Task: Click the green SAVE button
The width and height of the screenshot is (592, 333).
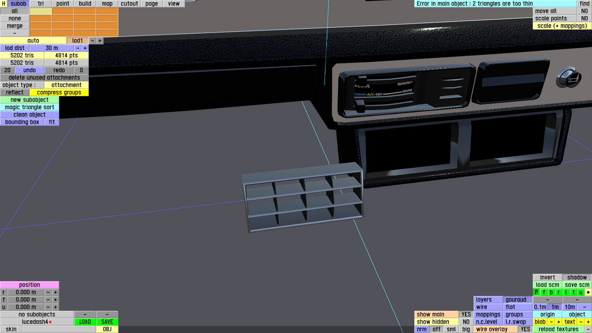Action: (107, 322)
